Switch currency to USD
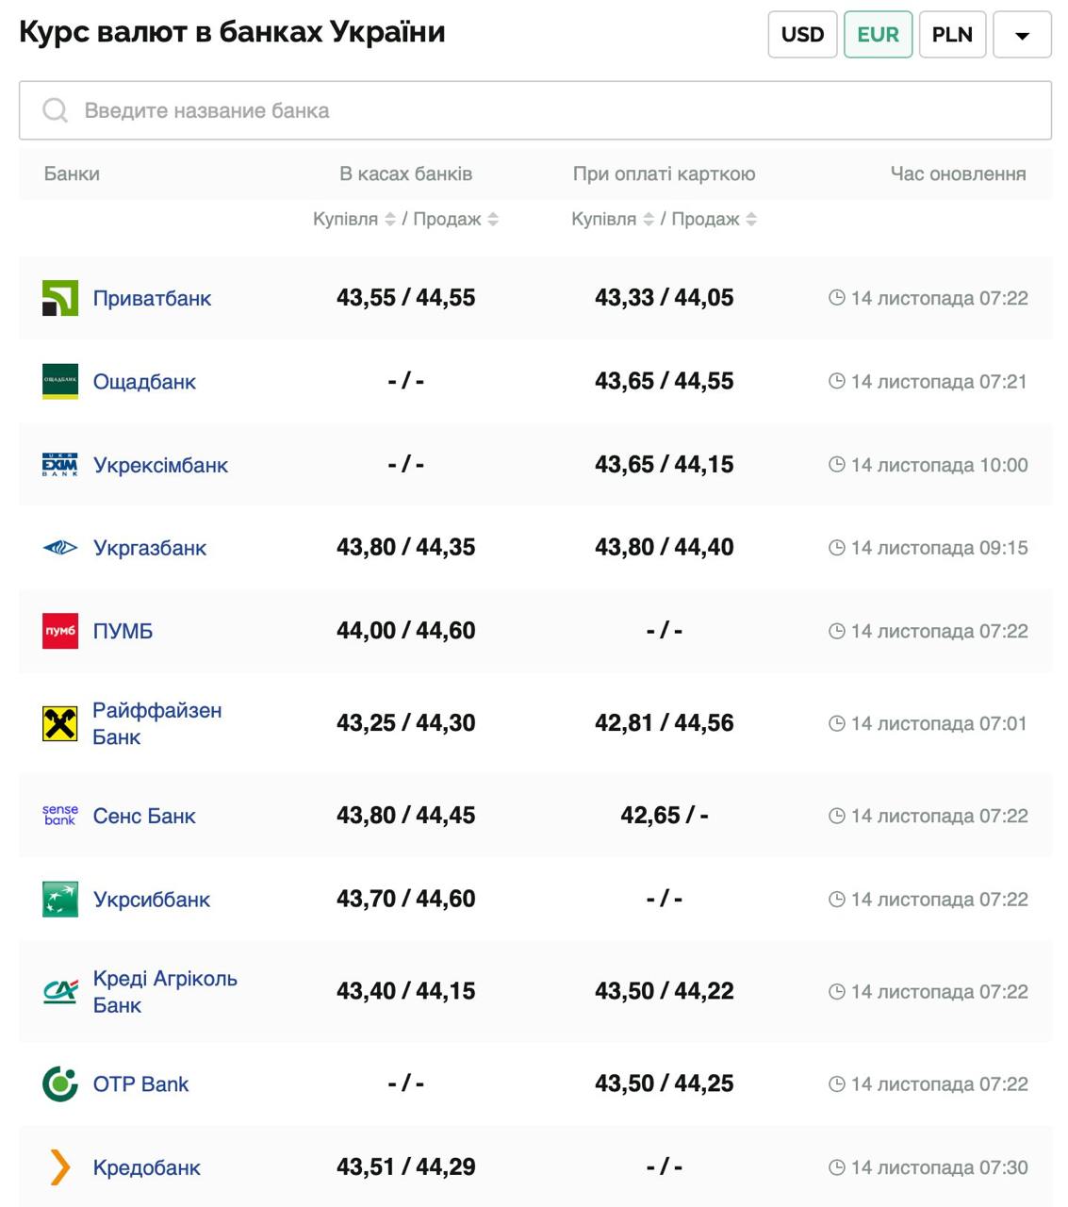Screen dimensions: 1068x1207 pos(802,35)
